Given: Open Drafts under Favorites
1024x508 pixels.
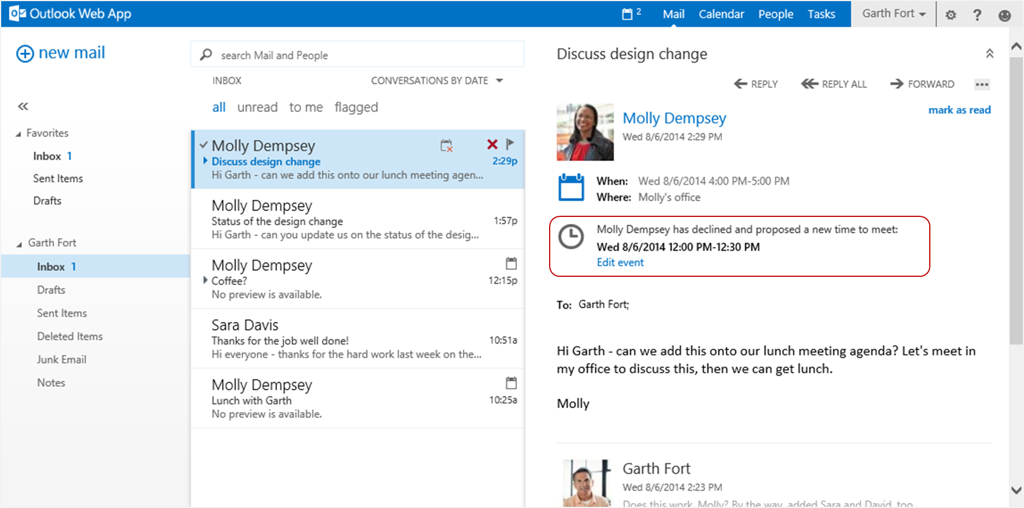Looking at the screenshot, I should (x=47, y=201).
